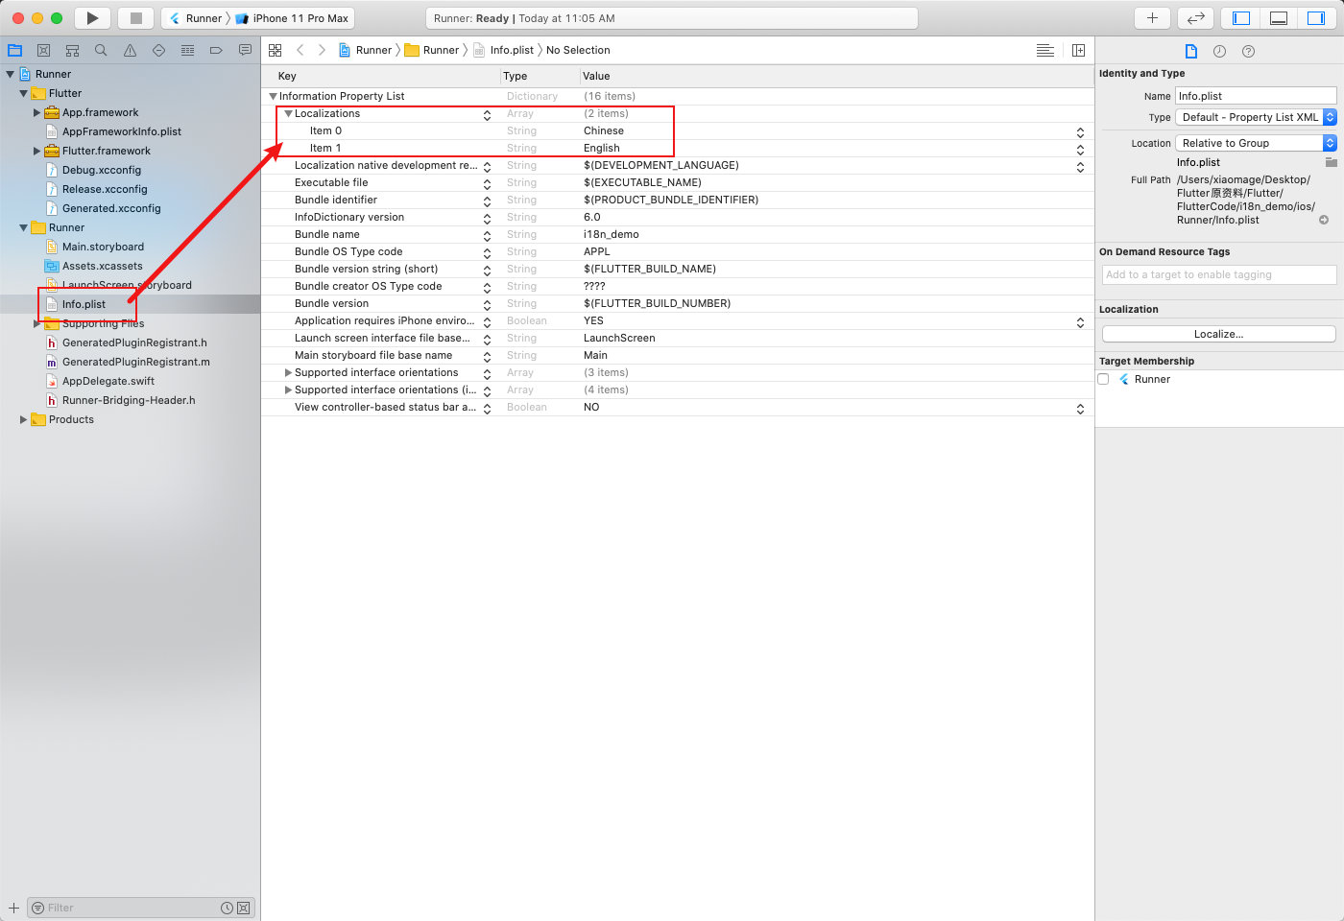Select GeneratedPluginRegistrant.m
Viewport: 1344px width, 921px height.
coord(135,362)
